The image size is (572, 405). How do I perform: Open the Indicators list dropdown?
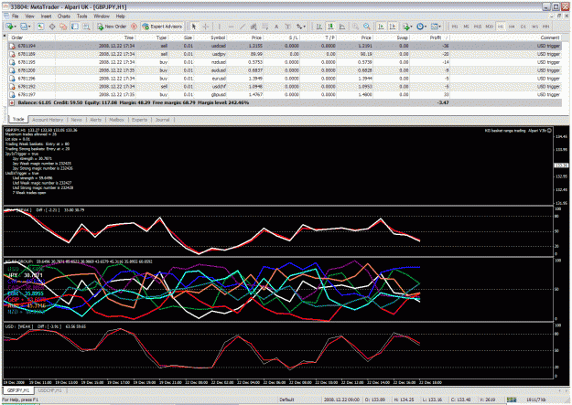point(407,27)
